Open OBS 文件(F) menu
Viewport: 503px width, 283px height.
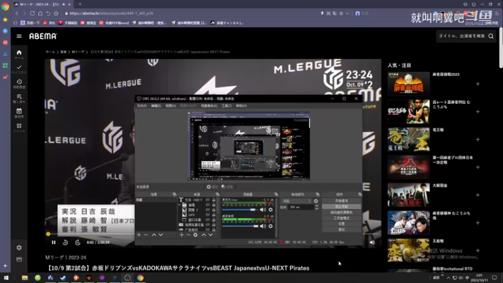(x=142, y=106)
